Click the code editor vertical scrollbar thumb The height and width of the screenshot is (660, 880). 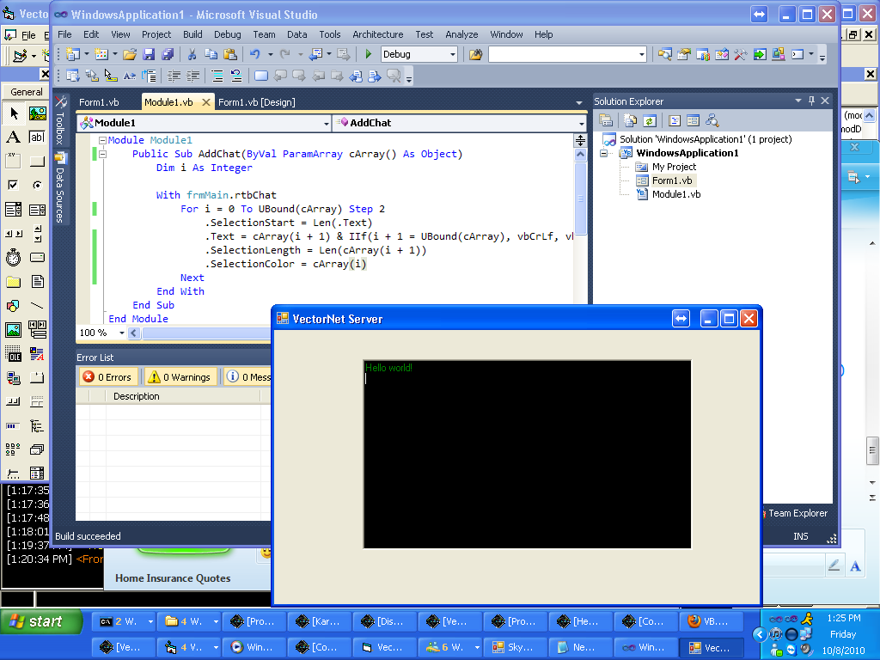tap(580, 199)
